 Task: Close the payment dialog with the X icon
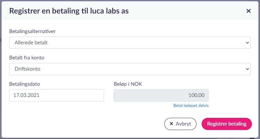(248, 11)
